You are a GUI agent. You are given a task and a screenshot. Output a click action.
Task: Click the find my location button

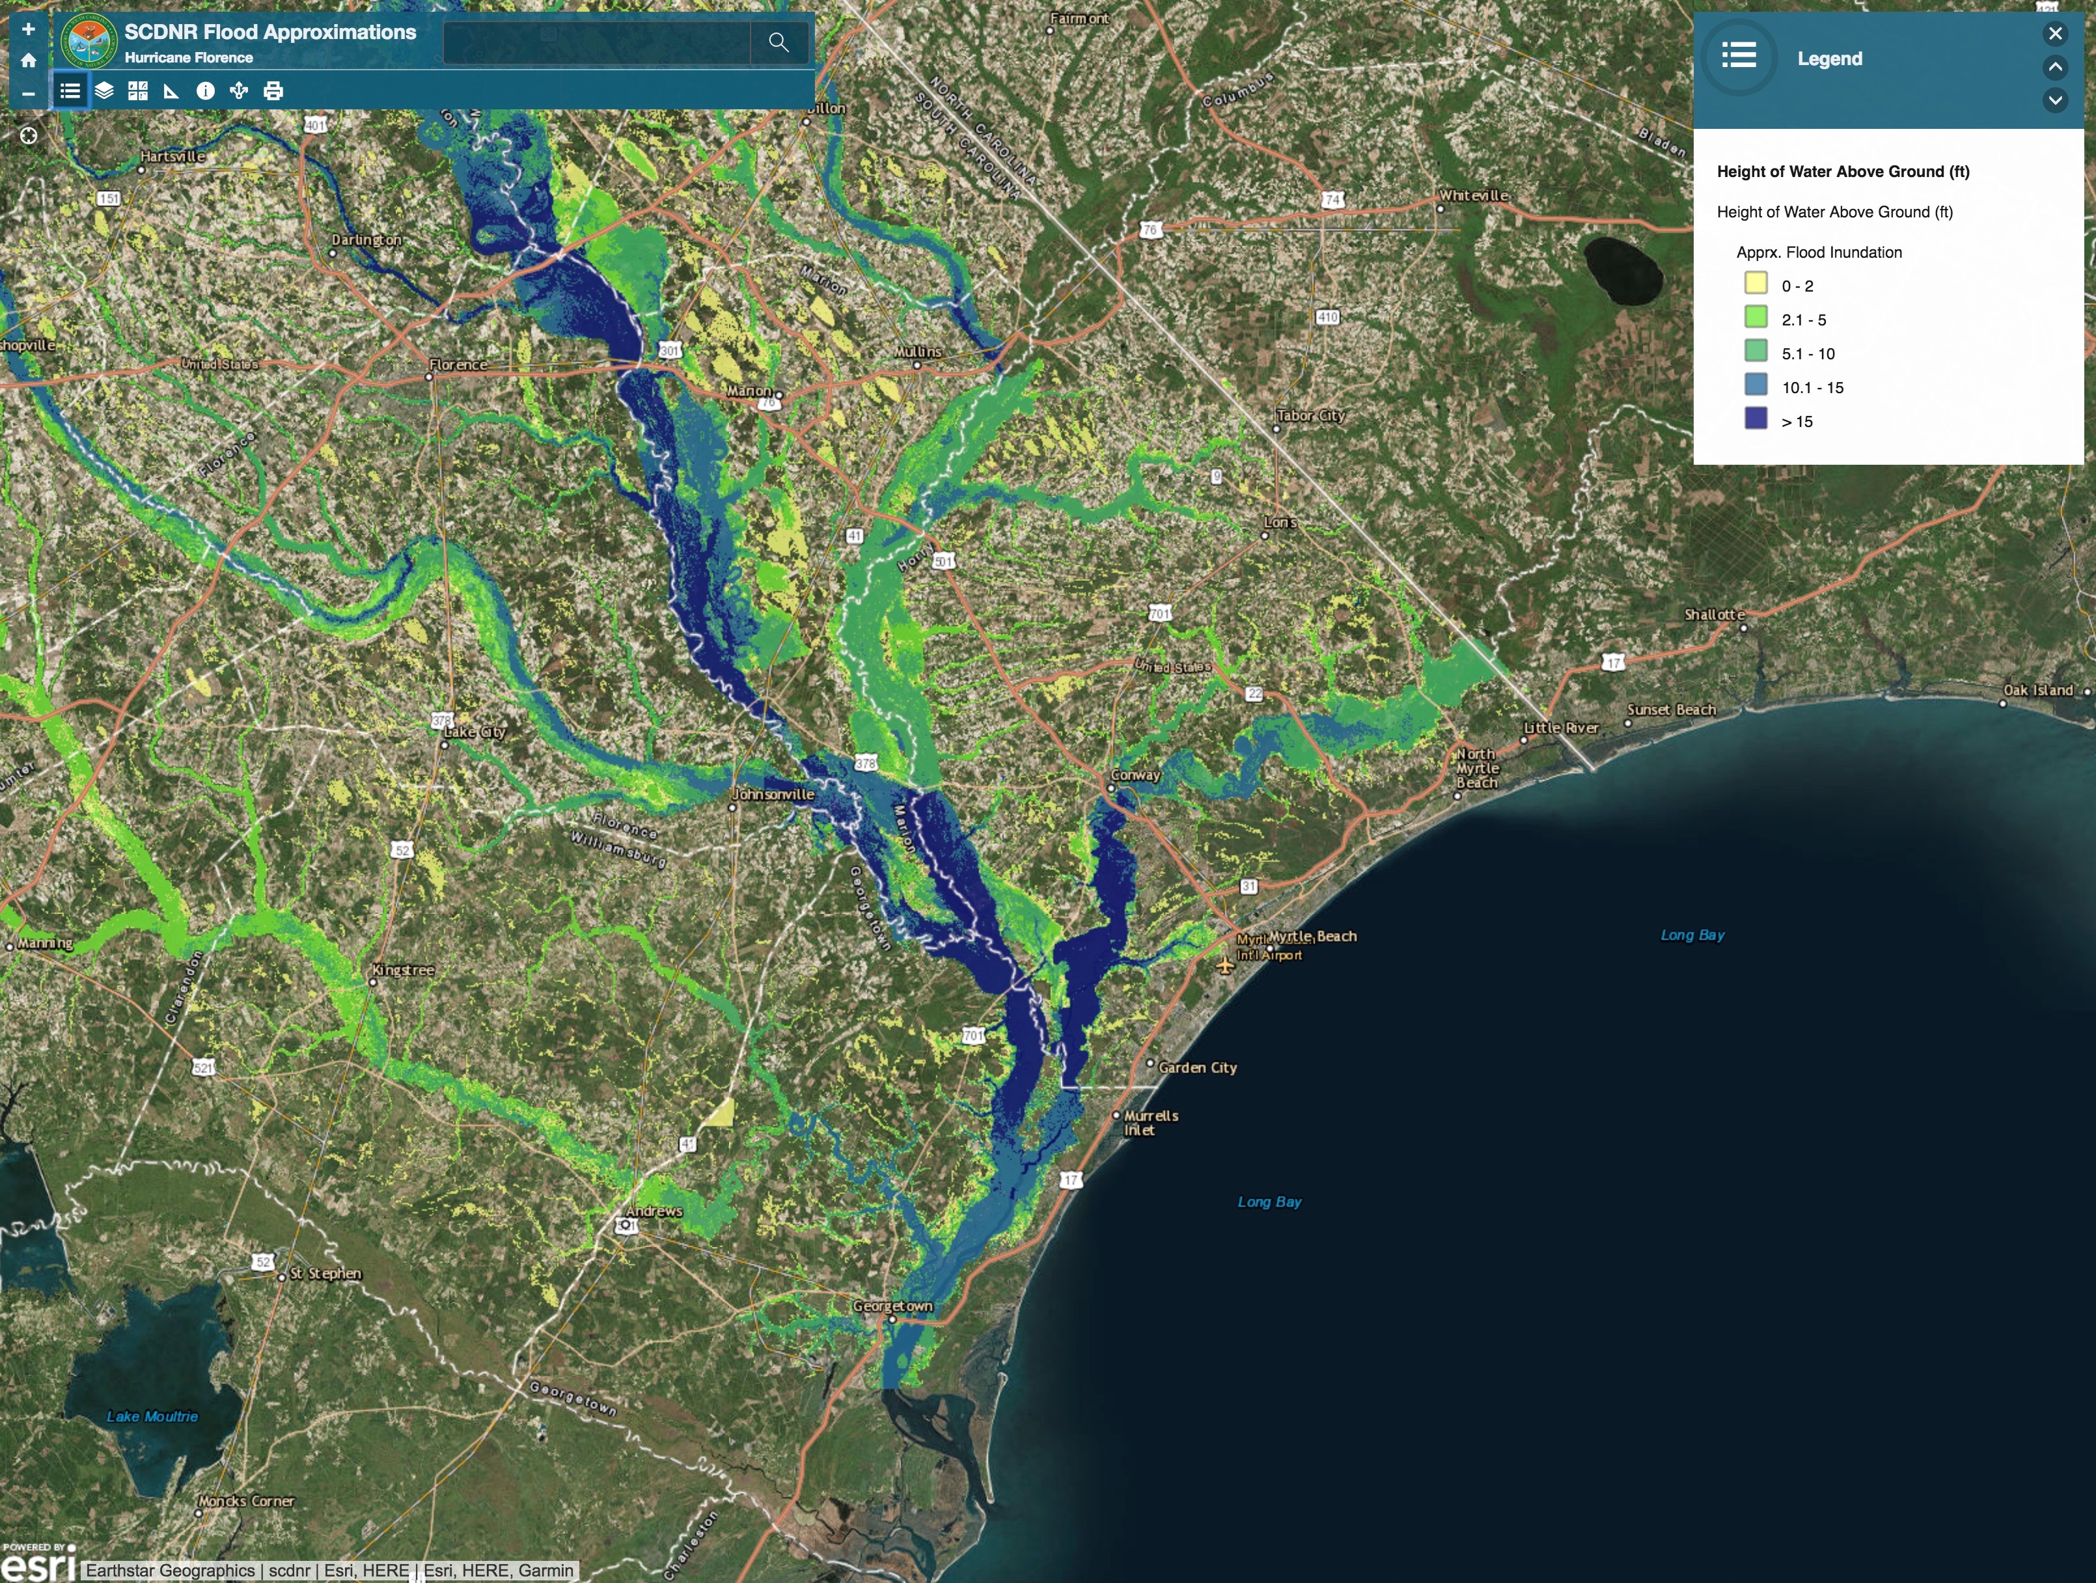29,135
